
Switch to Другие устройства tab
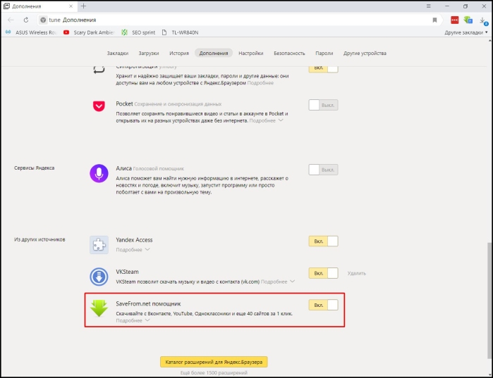click(365, 53)
